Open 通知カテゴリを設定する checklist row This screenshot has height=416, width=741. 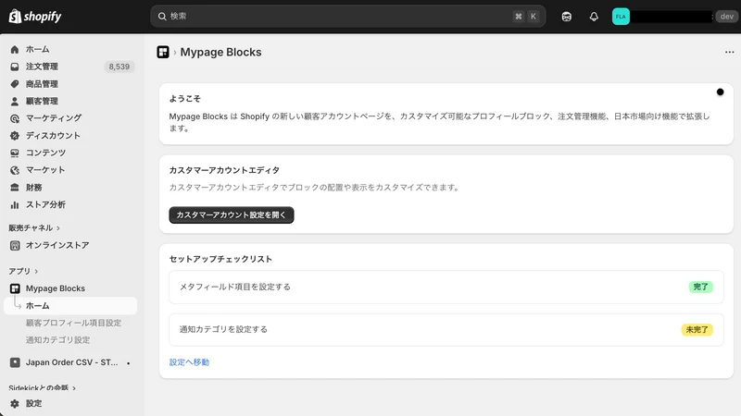tap(446, 330)
